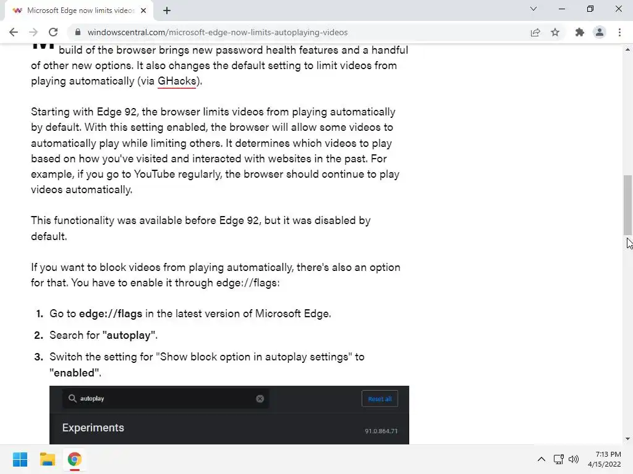Click the Chrome taskbar icon
This screenshot has width=633, height=474.
coord(74,459)
